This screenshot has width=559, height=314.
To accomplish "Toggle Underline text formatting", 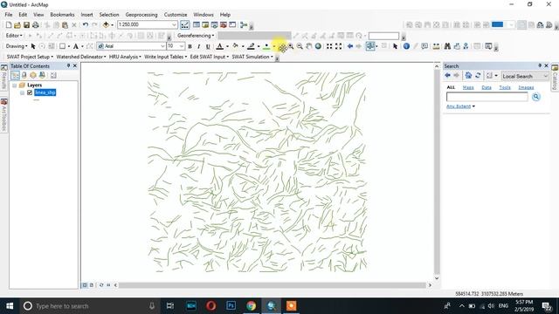I will point(208,46).
